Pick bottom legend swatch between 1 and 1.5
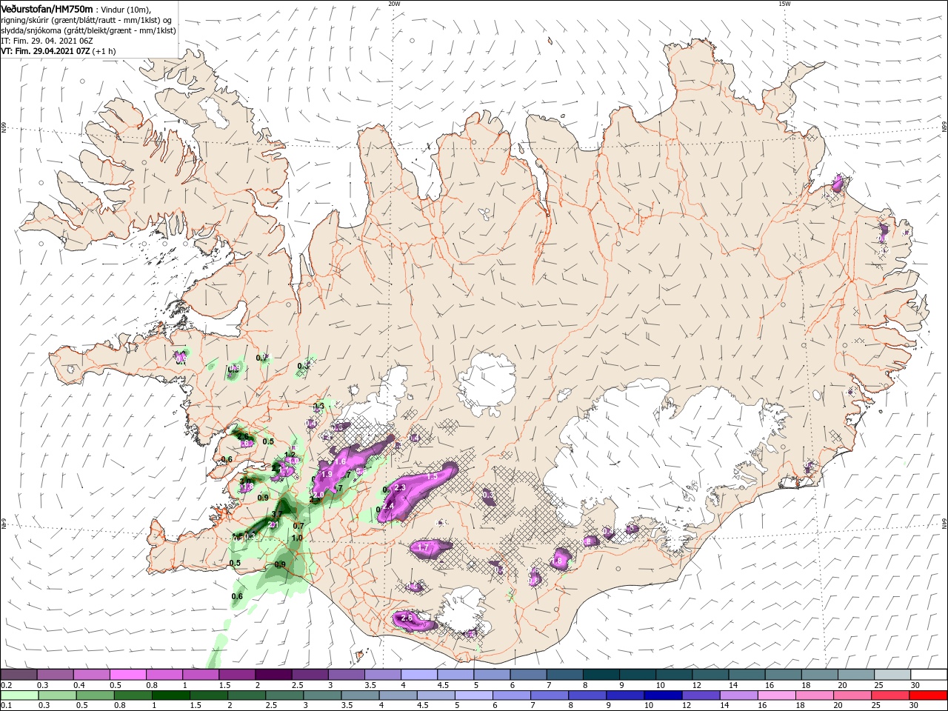948x711 pixels. pos(171,695)
